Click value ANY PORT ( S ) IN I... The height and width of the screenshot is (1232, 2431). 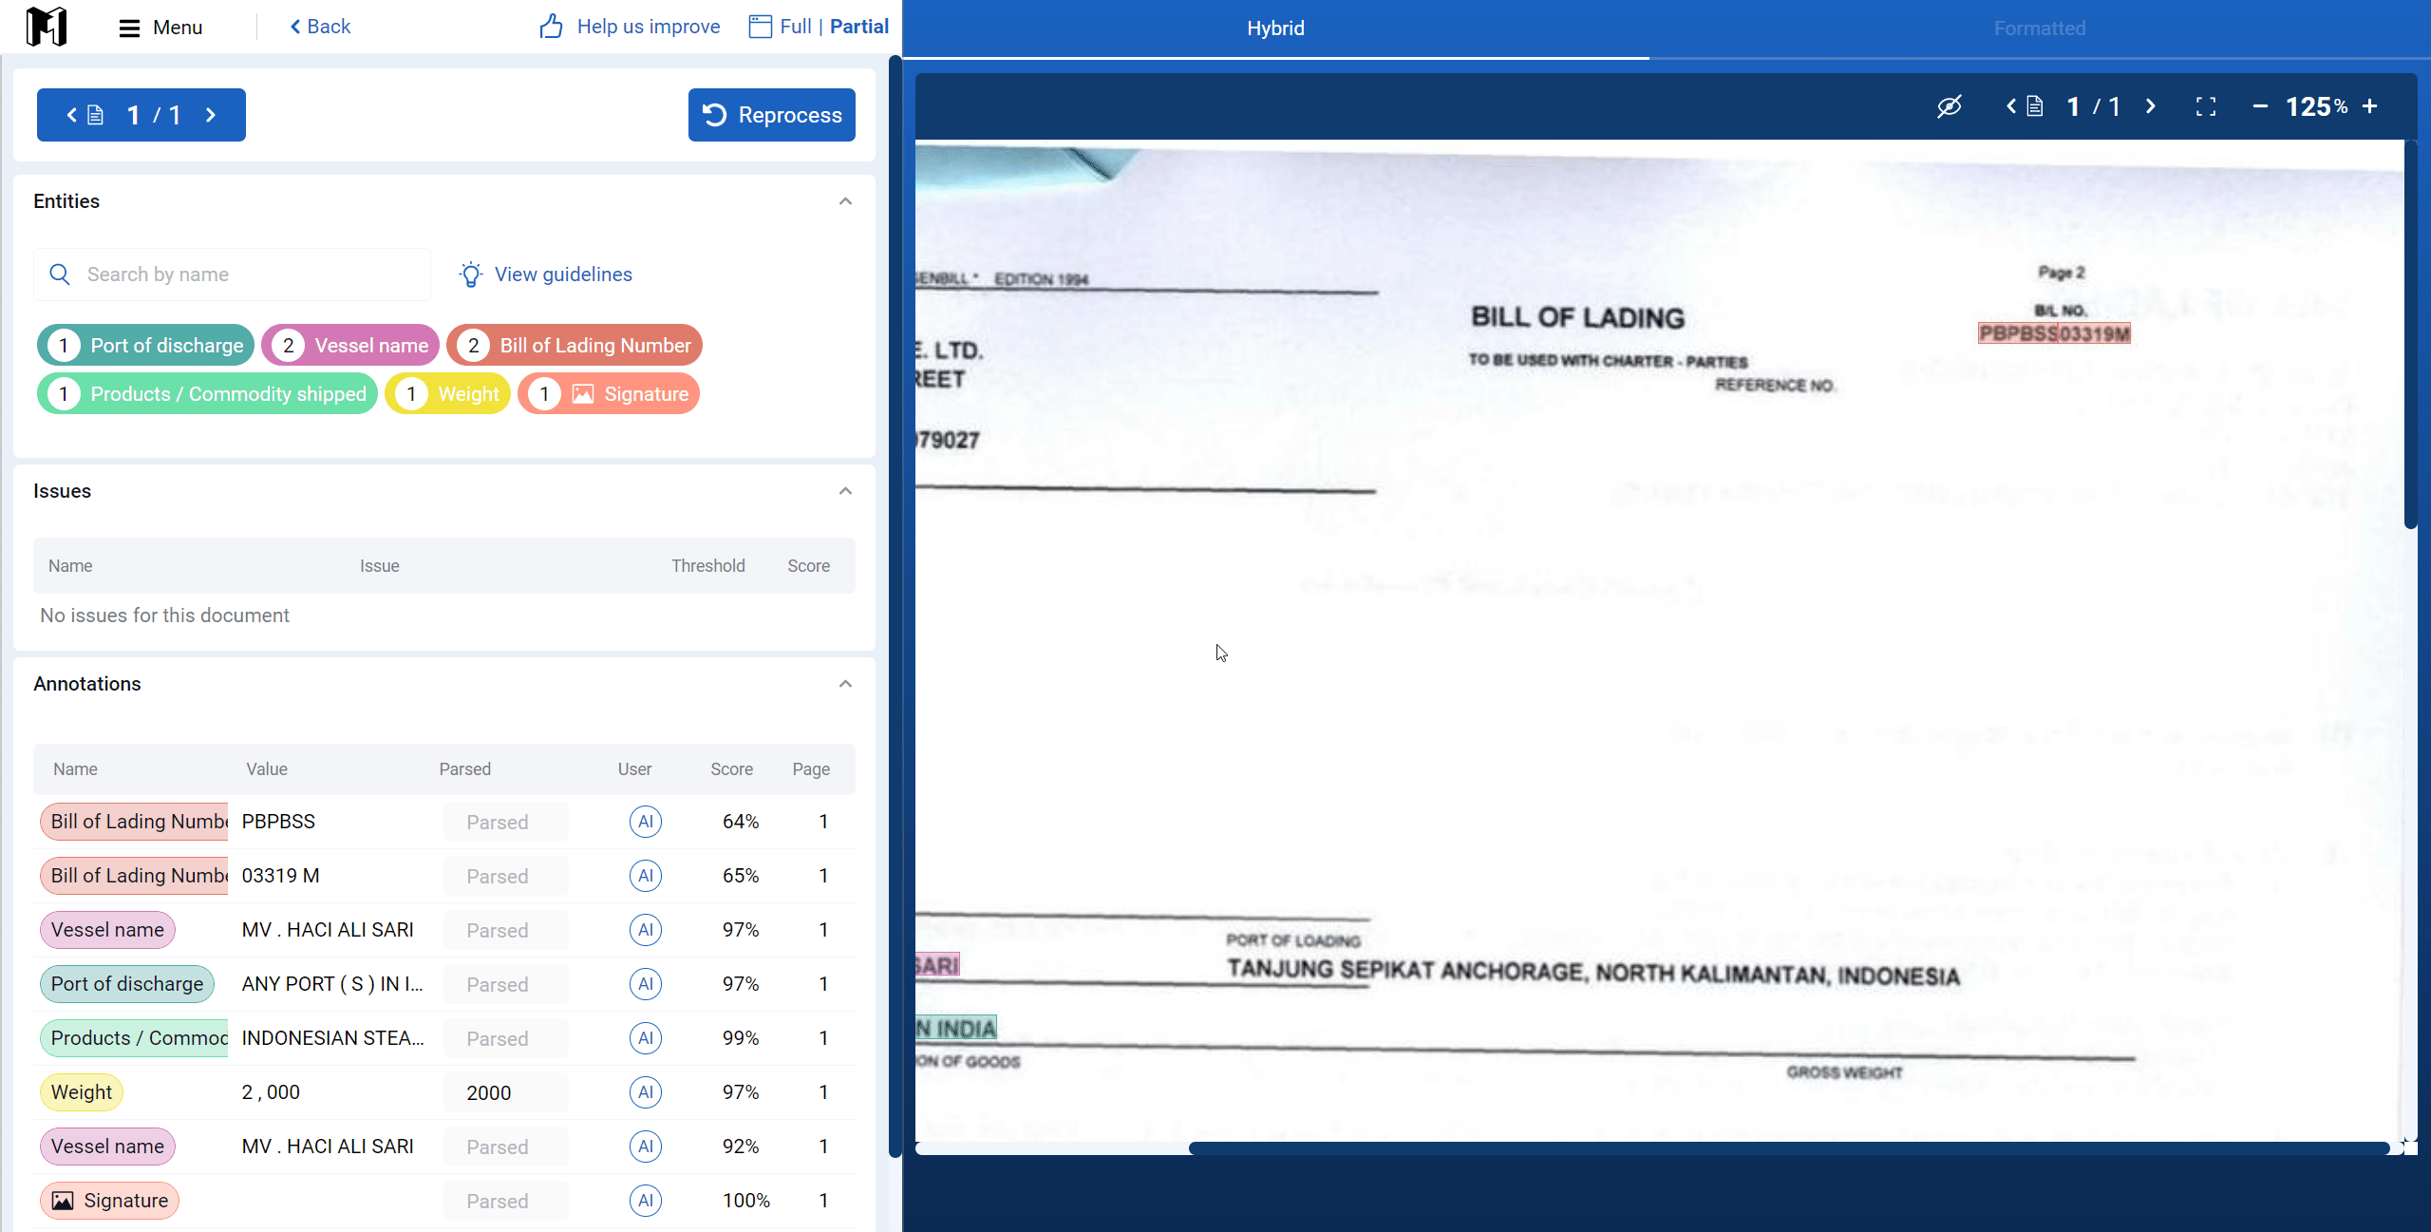coord(332,984)
